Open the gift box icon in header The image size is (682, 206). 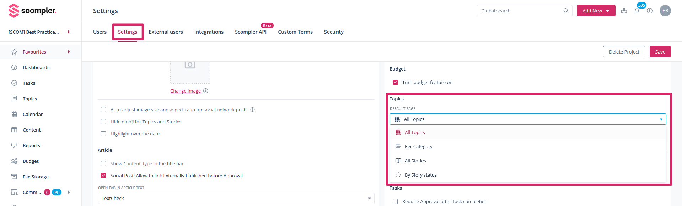point(624,11)
